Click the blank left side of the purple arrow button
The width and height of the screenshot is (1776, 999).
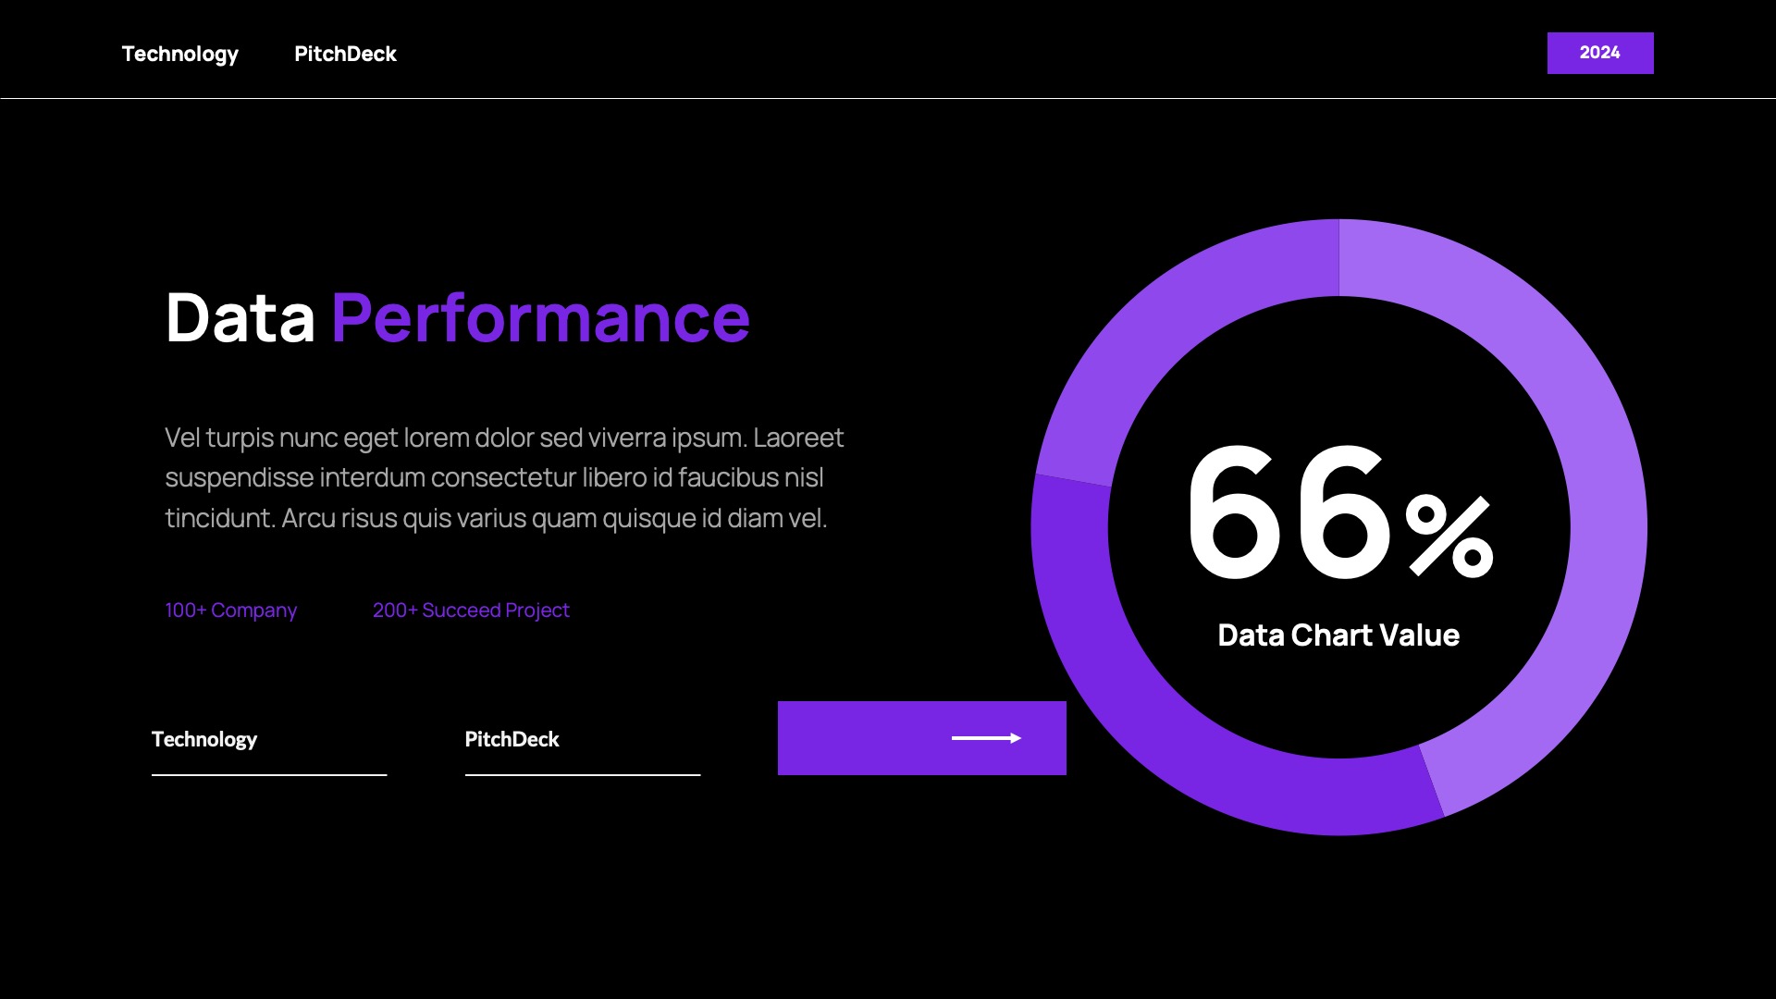click(x=851, y=738)
